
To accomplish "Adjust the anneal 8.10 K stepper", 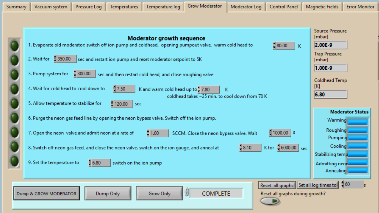I will (x=241, y=148).
